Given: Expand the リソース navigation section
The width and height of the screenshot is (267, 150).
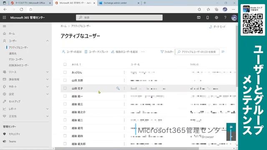Looking at the screenshot, I should pos(48,72).
